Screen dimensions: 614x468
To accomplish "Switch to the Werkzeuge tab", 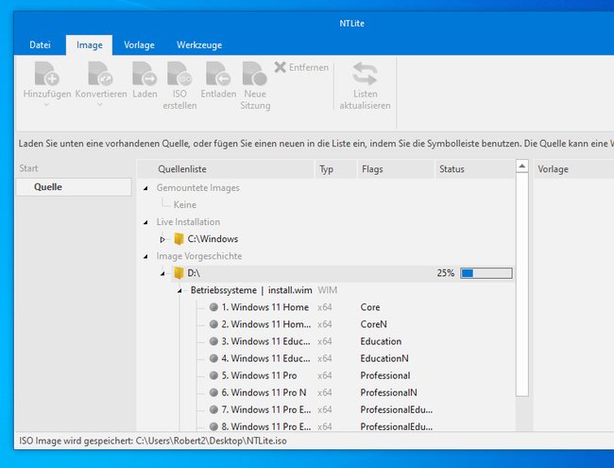I will click(199, 45).
